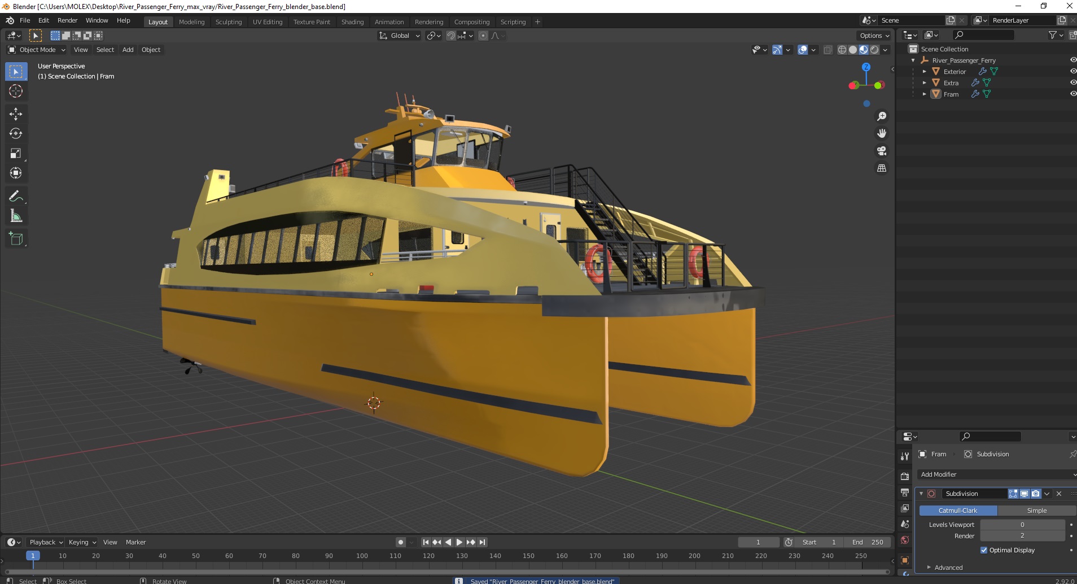
Task: Adjust the Levels Viewport value field
Action: tap(1022, 525)
